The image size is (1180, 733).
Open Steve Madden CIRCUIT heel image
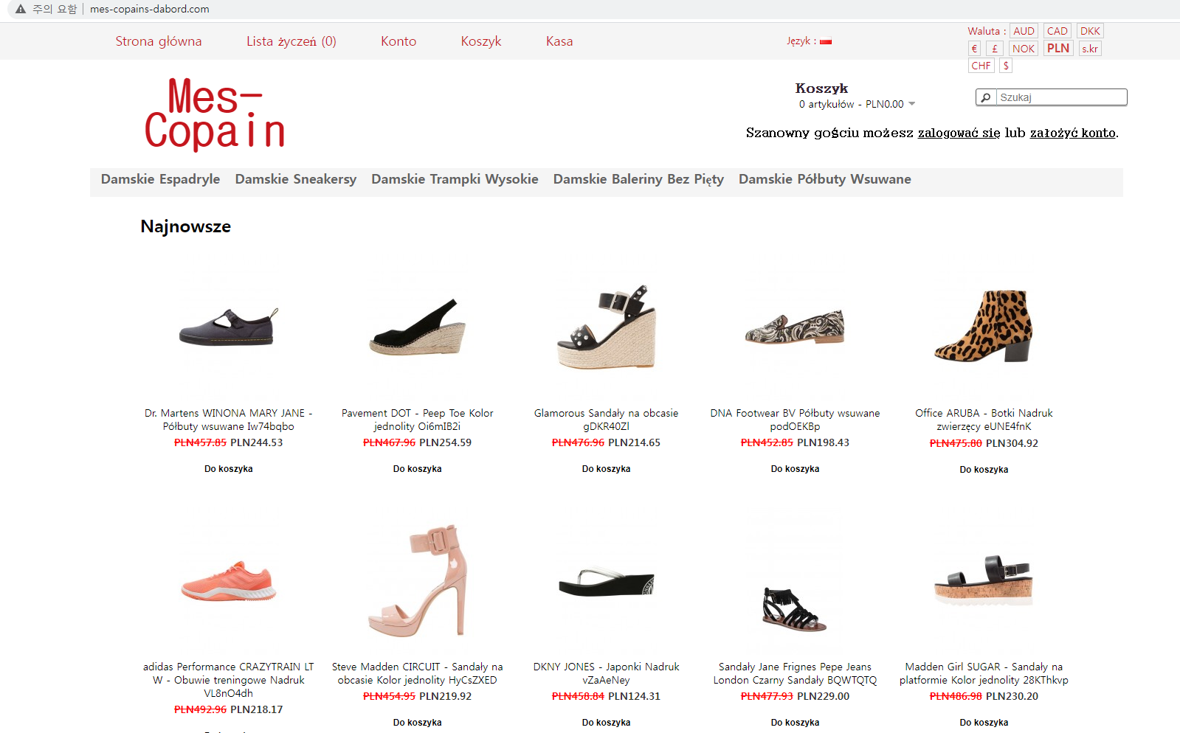[418, 580]
